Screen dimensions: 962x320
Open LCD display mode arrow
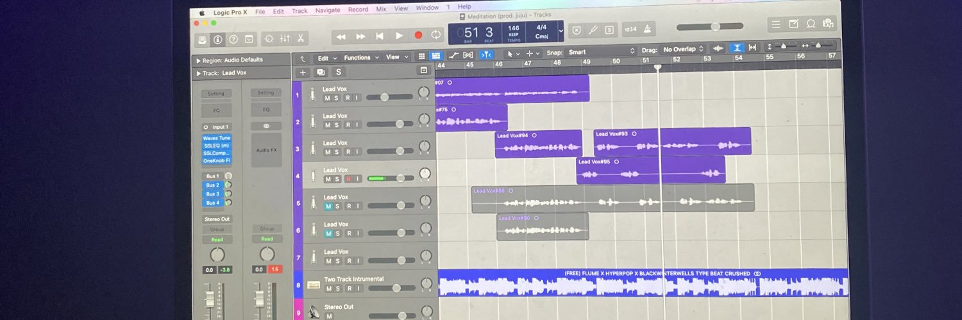point(561,31)
